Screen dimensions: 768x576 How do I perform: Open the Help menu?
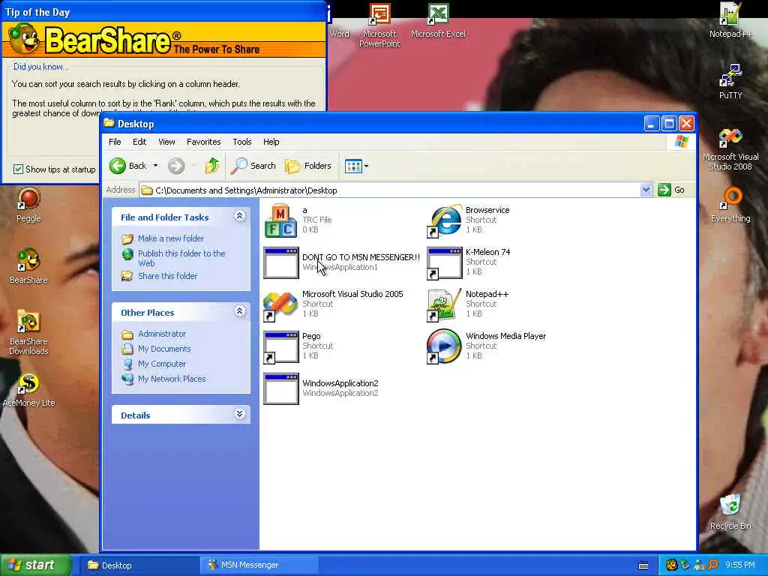[x=271, y=142]
